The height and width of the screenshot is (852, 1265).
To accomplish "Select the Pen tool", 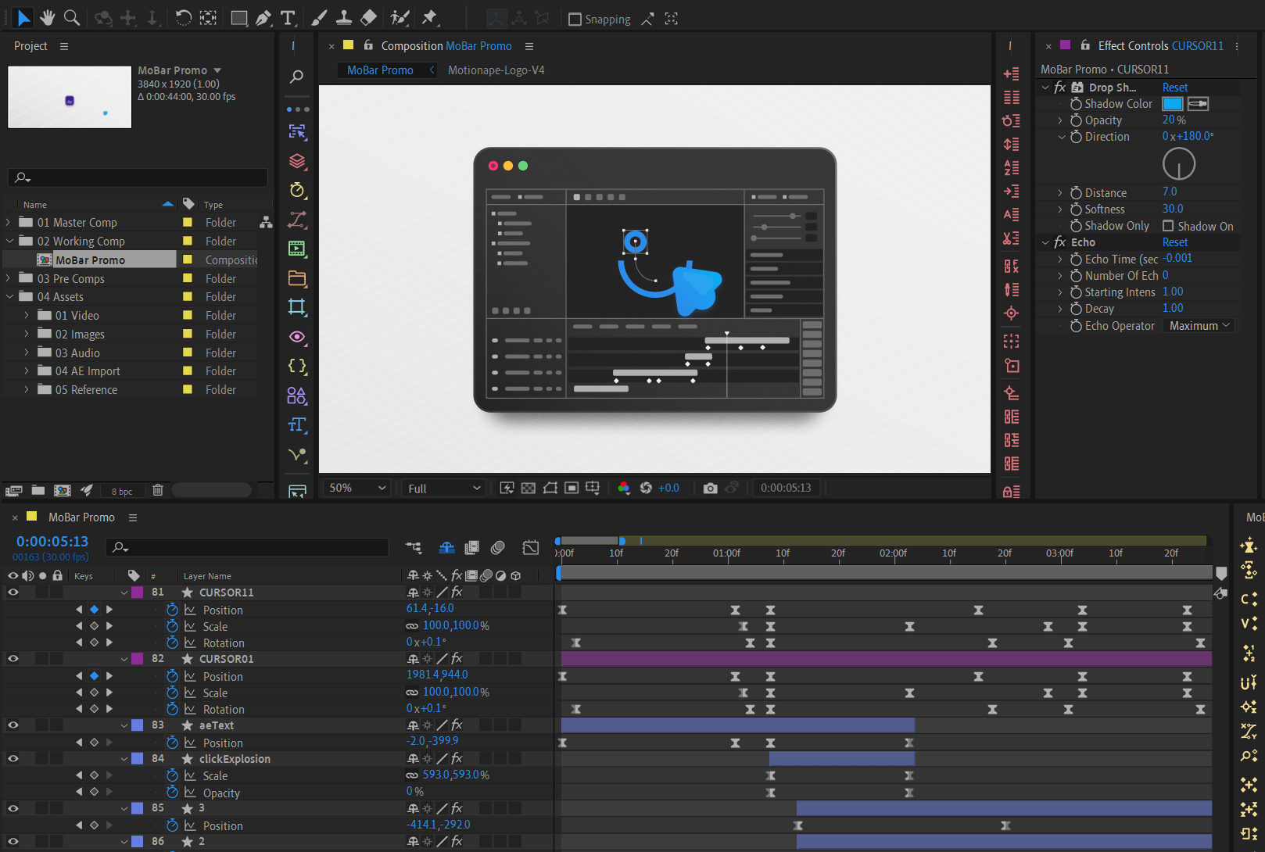I will tap(263, 18).
